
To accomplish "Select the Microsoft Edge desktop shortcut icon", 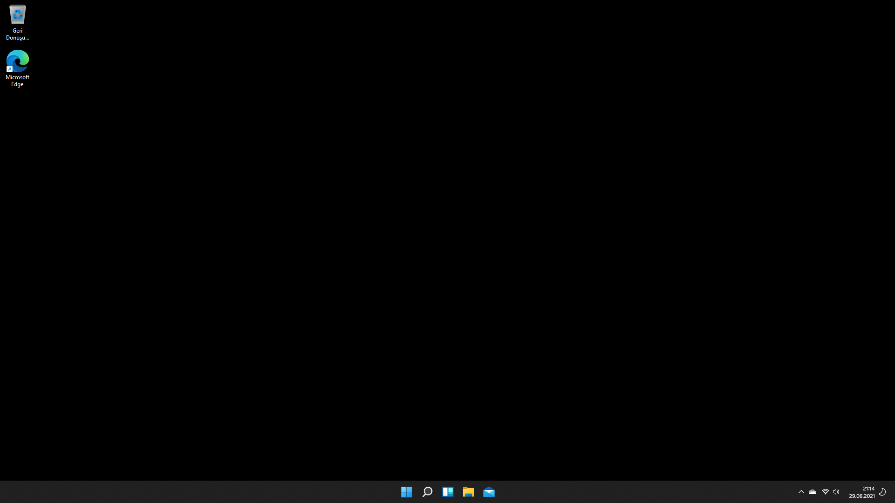I will (x=18, y=61).
